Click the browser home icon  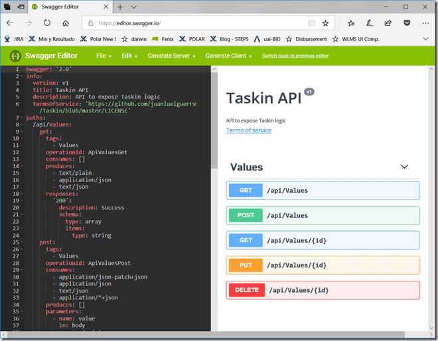[x=66, y=23]
